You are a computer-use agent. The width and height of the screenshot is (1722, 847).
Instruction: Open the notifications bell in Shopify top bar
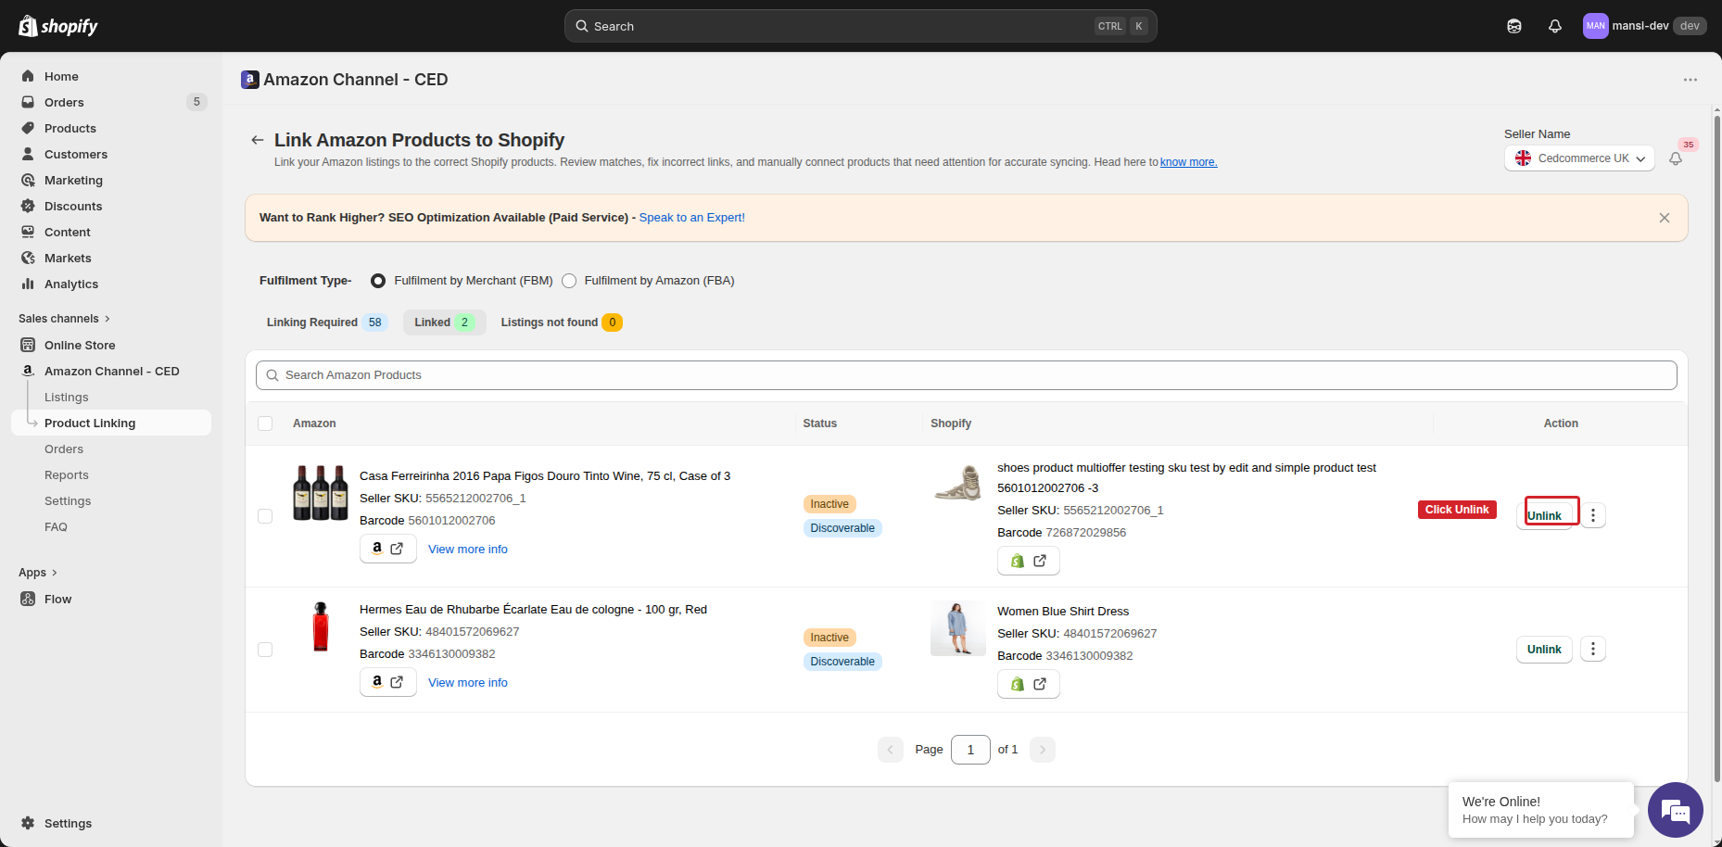[x=1555, y=26]
